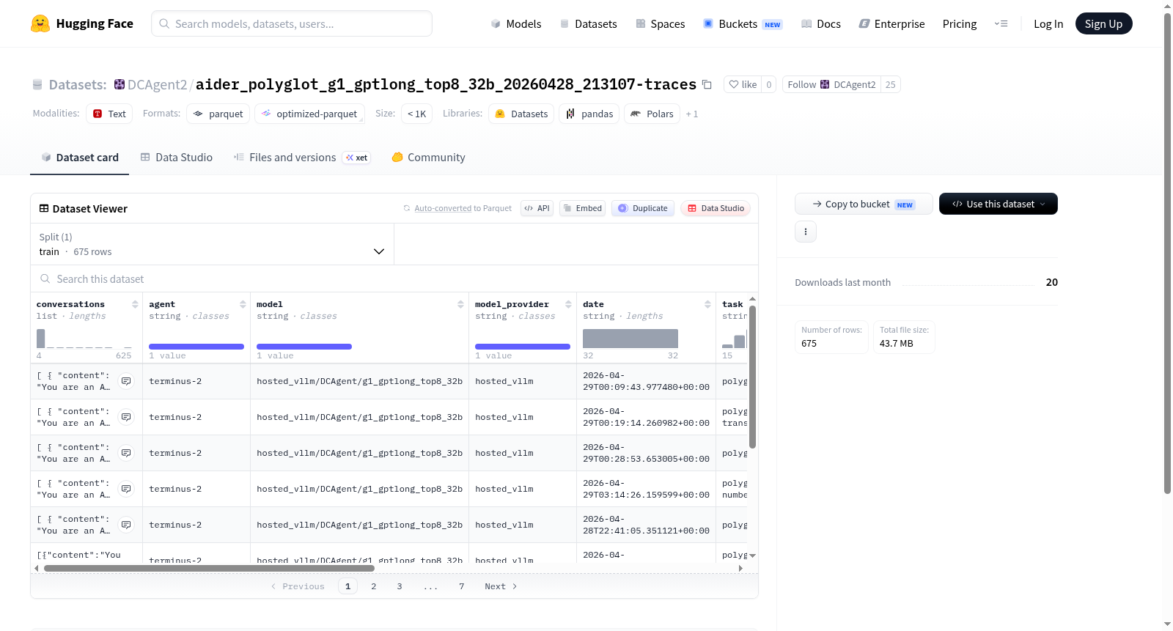Click the Sign Up button

(x=1103, y=23)
